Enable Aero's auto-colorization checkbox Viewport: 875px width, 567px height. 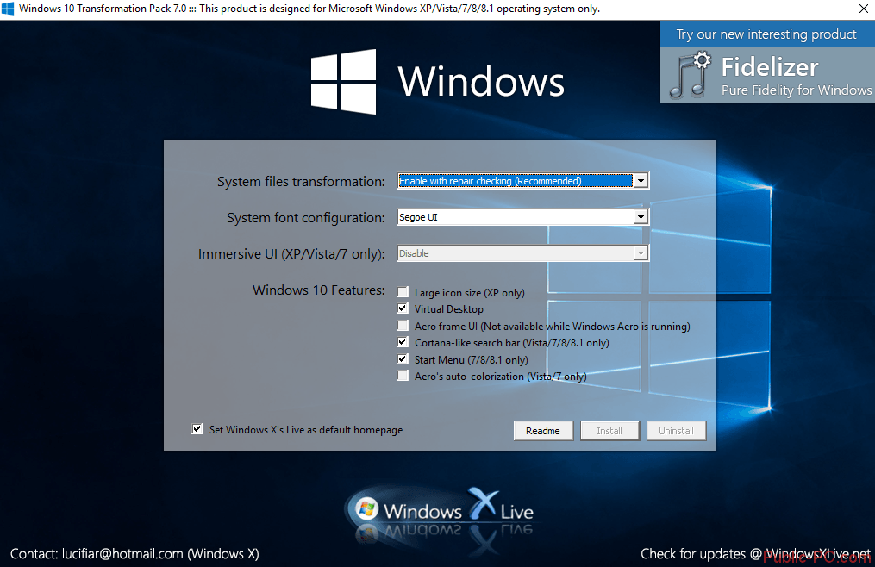point(403,377)
